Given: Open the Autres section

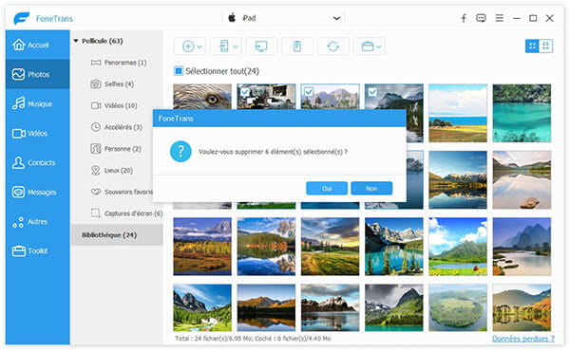Looking at the screenshot, I should click(37, 221).
